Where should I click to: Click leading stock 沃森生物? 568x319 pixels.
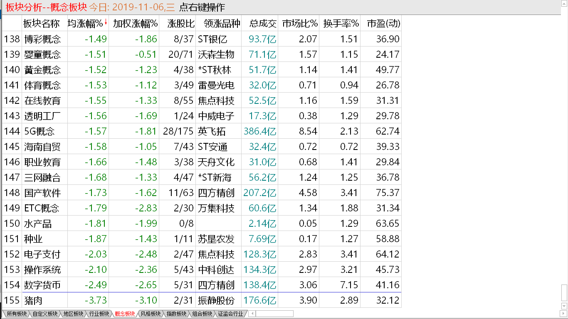pyautogui.click(x=216, y=54)
